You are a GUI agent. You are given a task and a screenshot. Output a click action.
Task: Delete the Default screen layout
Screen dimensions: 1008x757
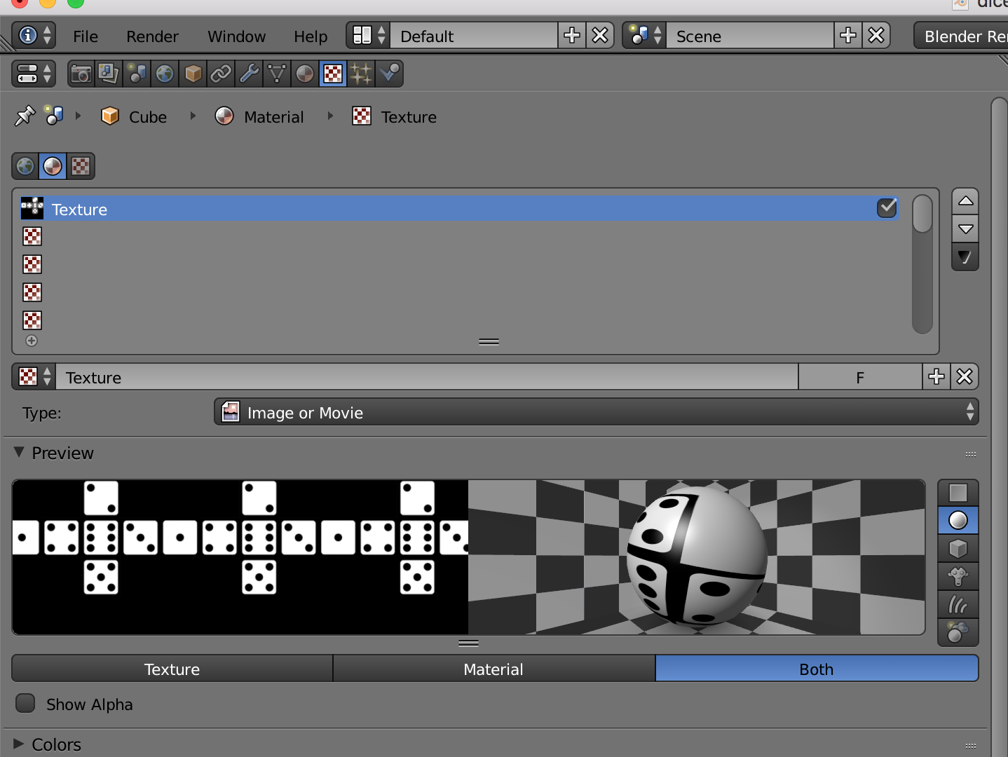(600, 35)
